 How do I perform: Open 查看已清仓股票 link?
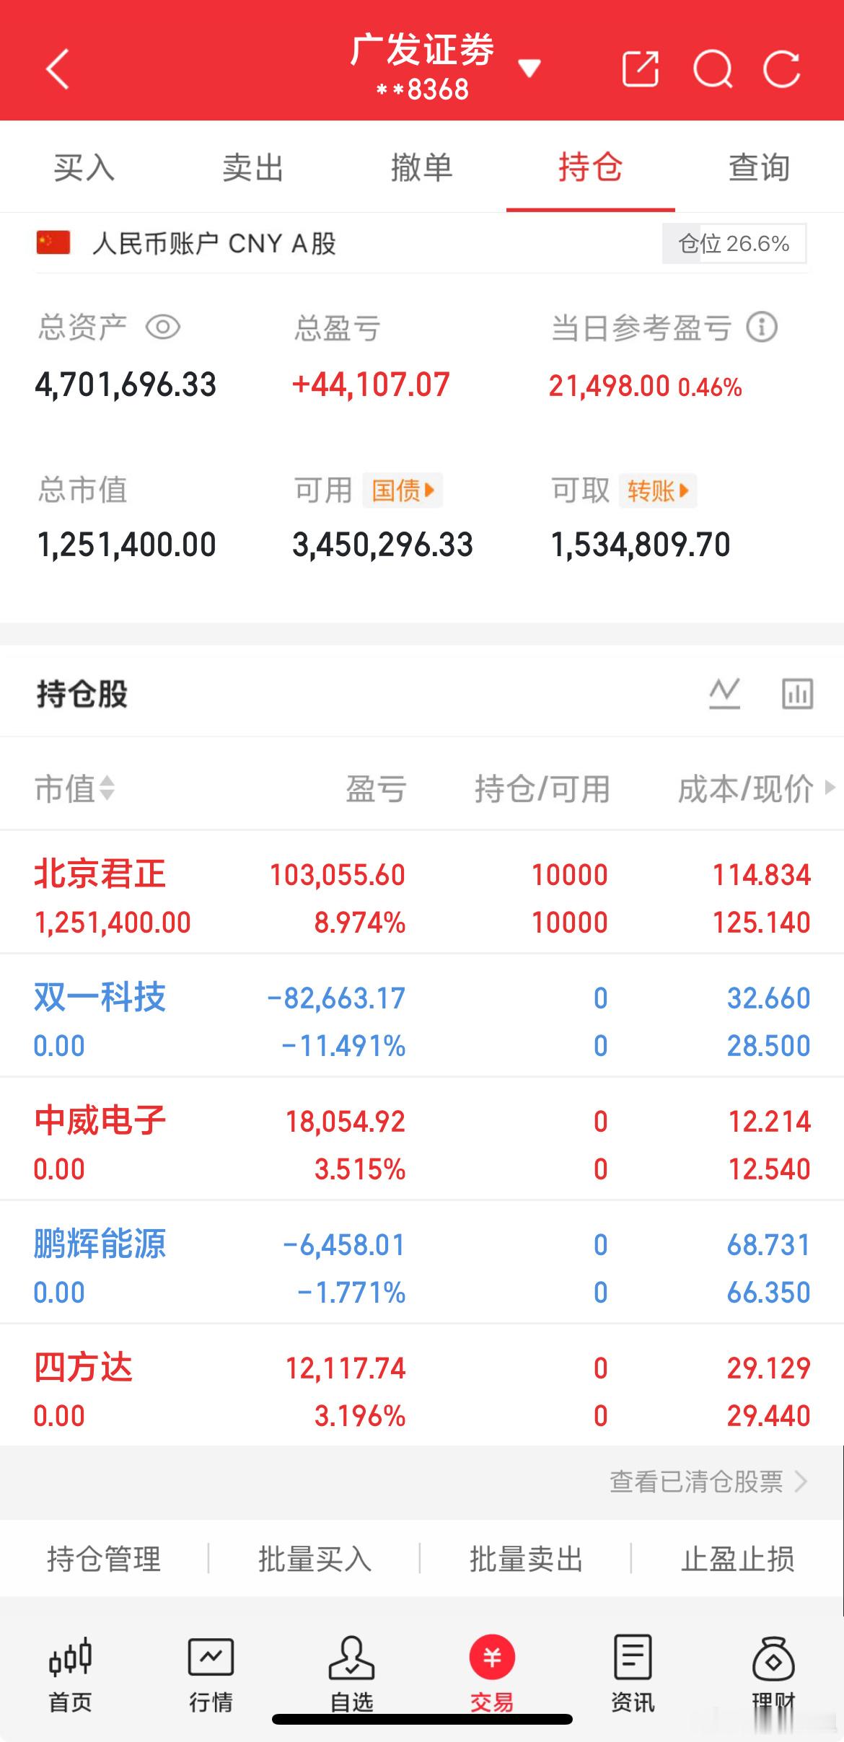708,1482
